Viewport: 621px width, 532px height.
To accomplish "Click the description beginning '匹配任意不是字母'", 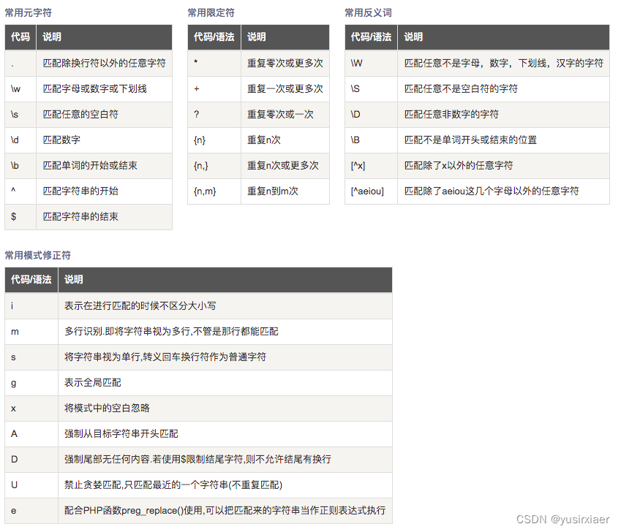I will (504, 64).
